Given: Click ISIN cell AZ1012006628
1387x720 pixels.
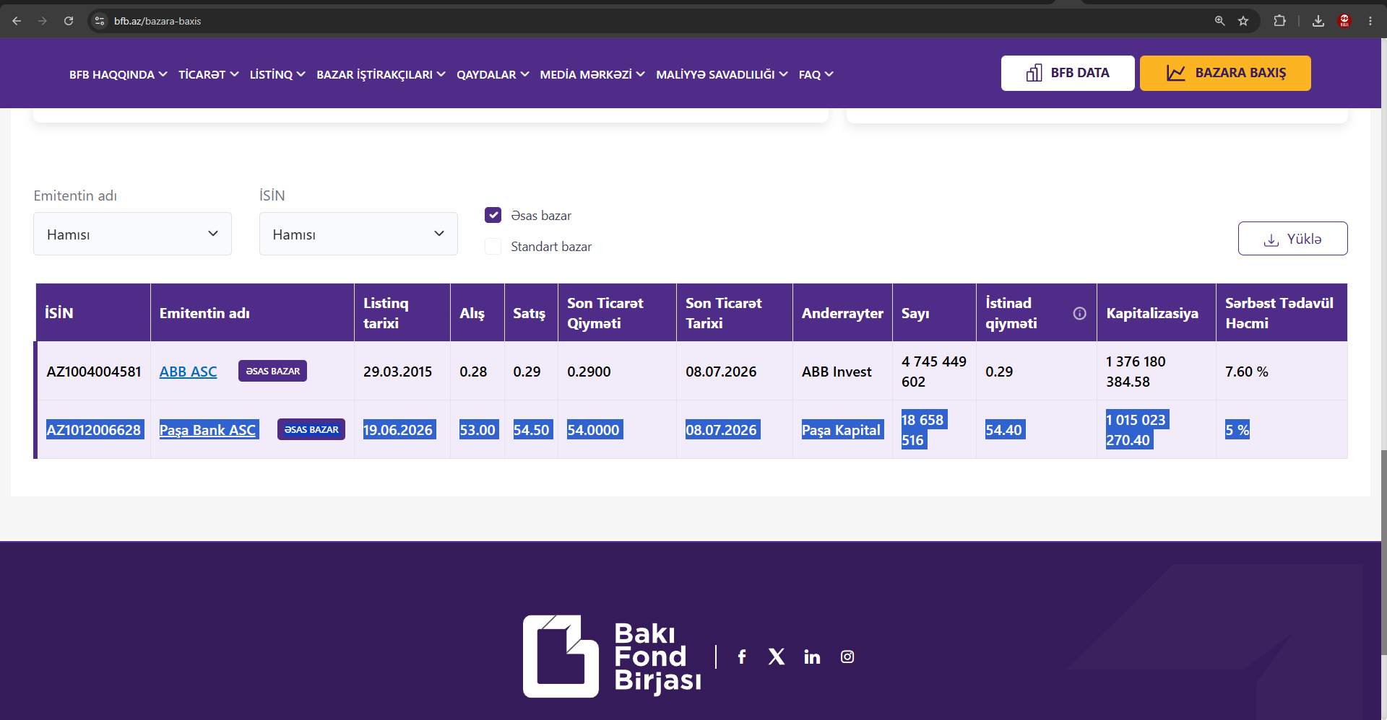Looking at the screenshot, I should coord(94,430).
